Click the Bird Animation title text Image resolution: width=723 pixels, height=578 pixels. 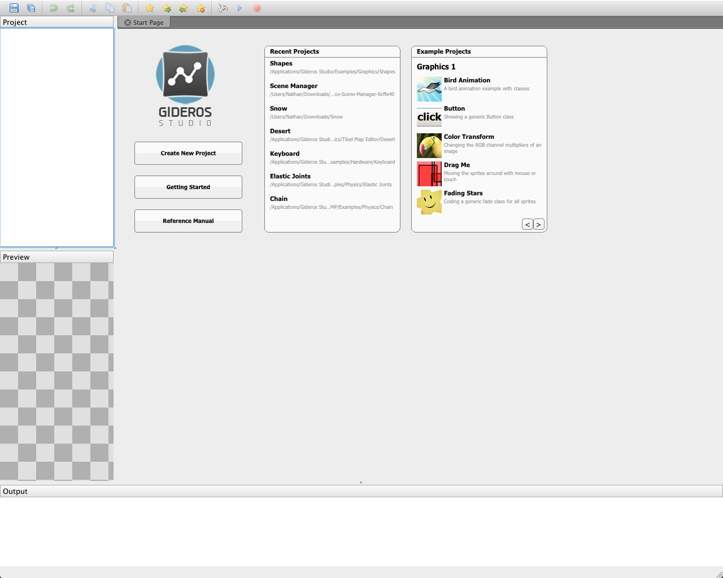pos(467,80)
